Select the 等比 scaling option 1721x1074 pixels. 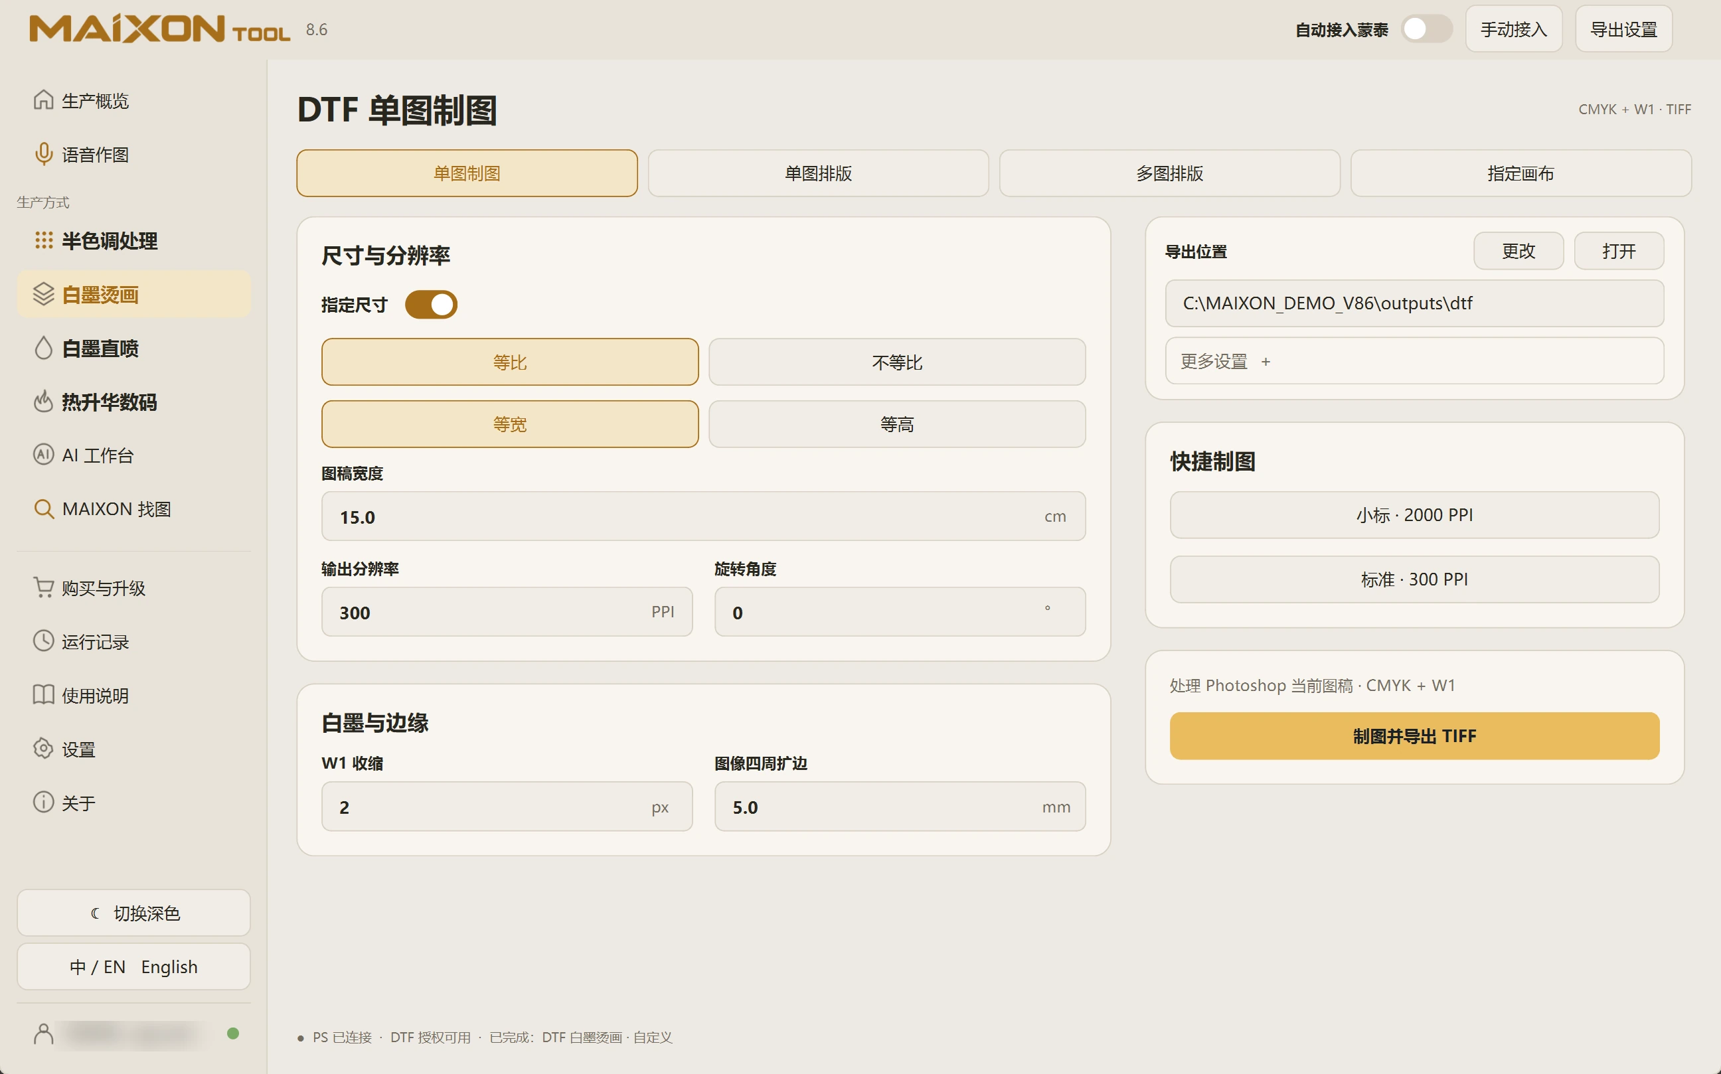tap(509, 362)
